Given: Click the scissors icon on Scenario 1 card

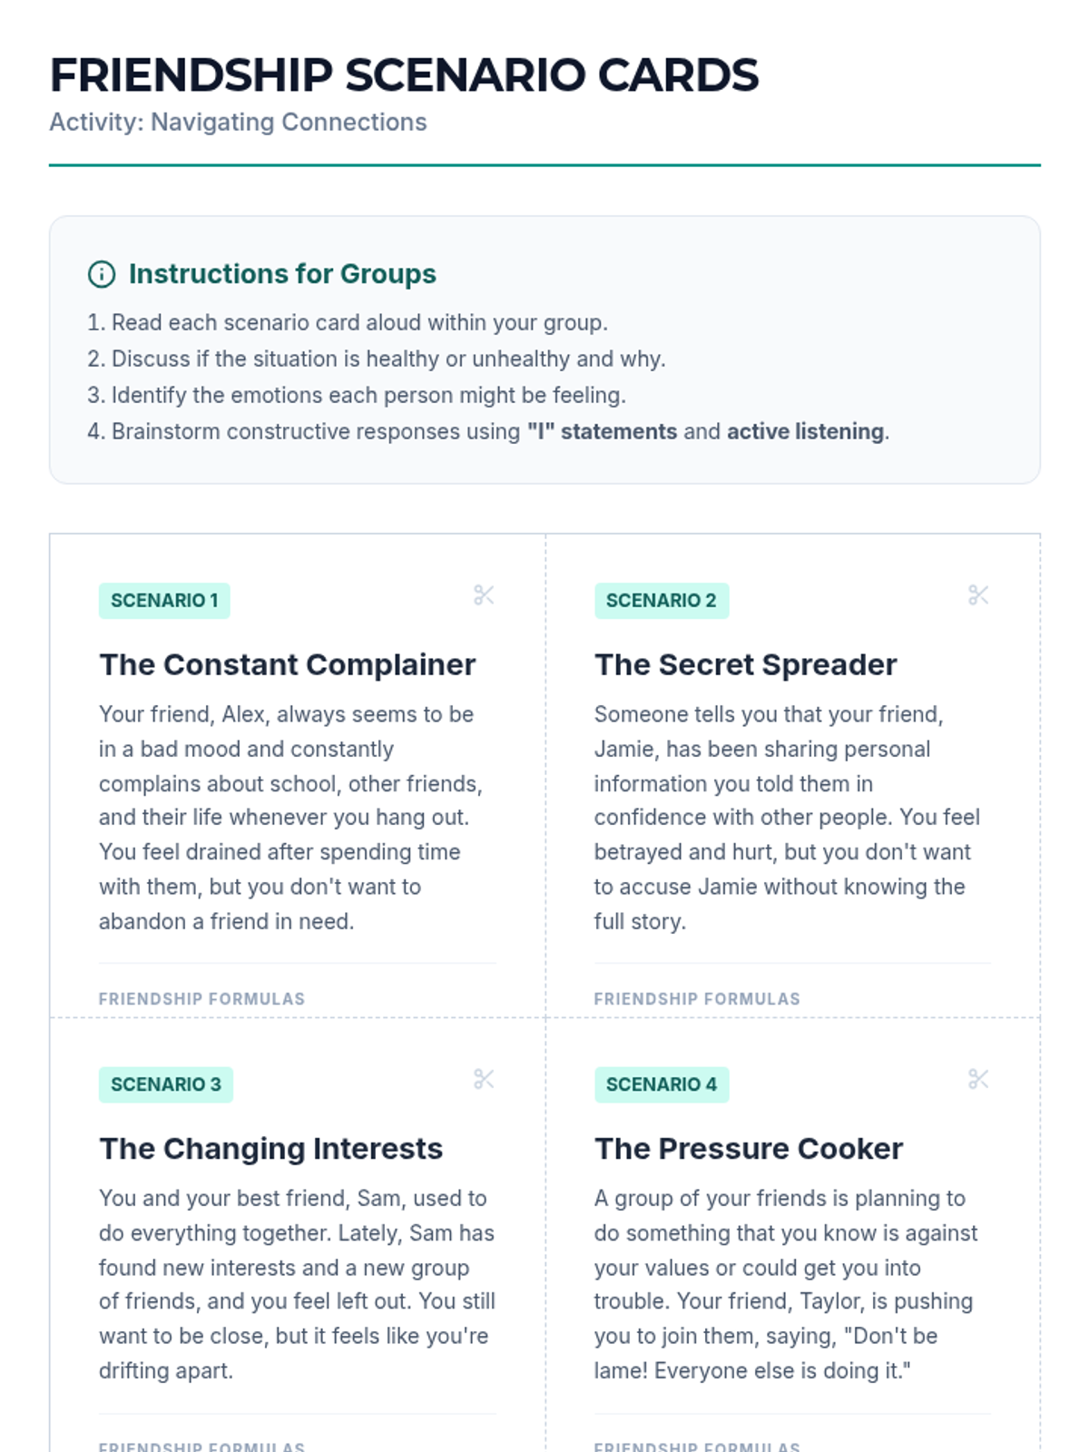Looking at the screenshot, I should click(484, 595).
